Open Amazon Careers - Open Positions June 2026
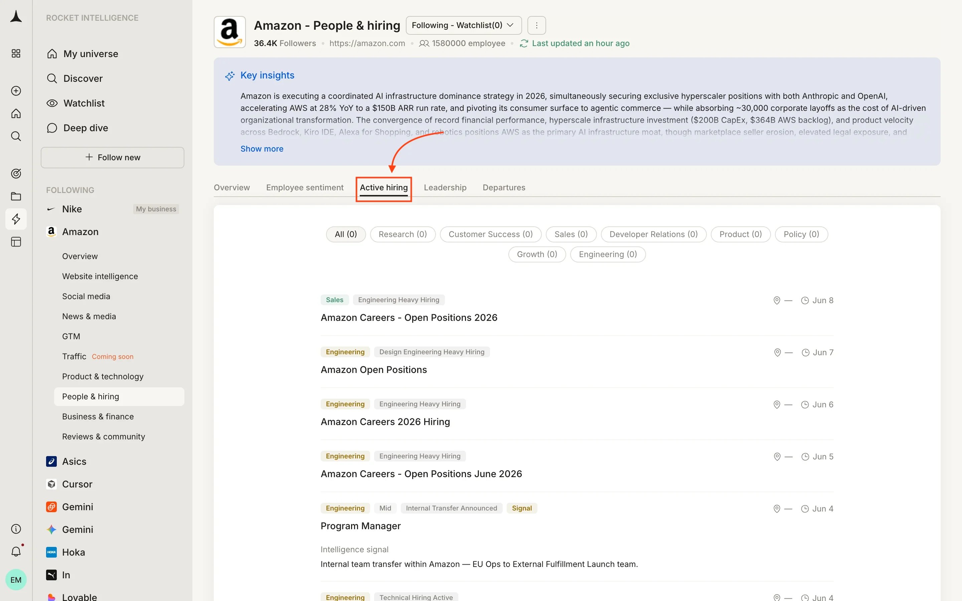The image size is (962, 601). click(x=421, y=474)
